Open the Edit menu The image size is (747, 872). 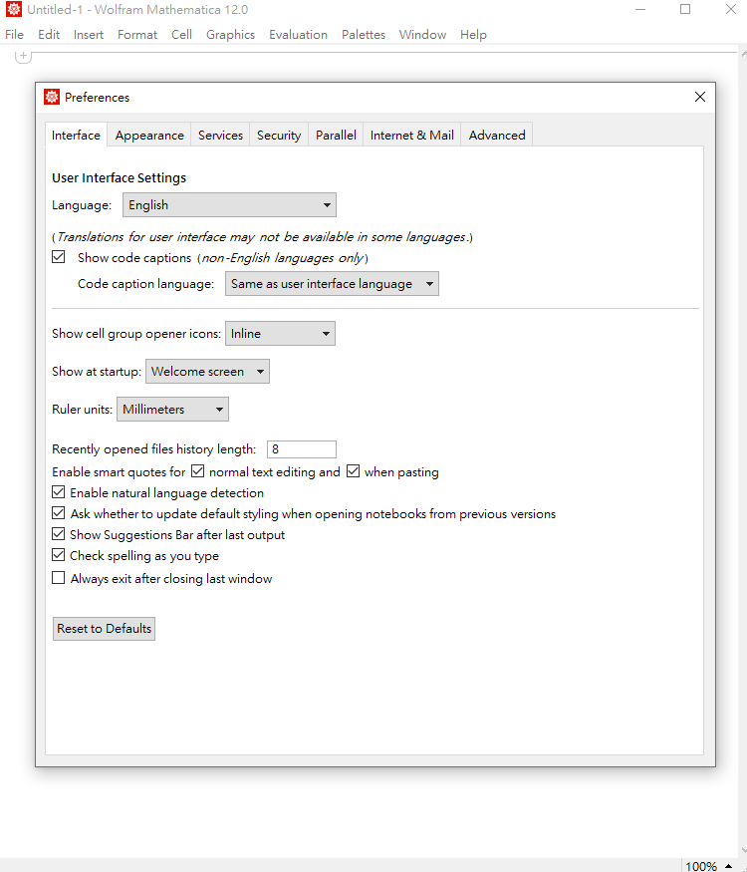point(49,35)
